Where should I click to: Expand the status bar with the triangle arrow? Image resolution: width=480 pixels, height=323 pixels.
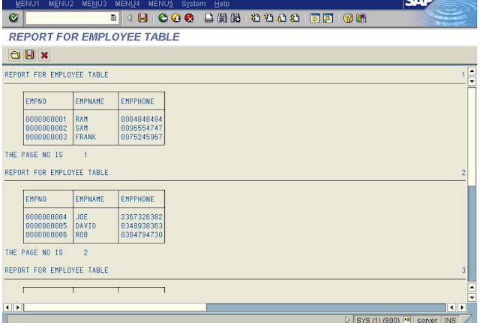point(346,320)
